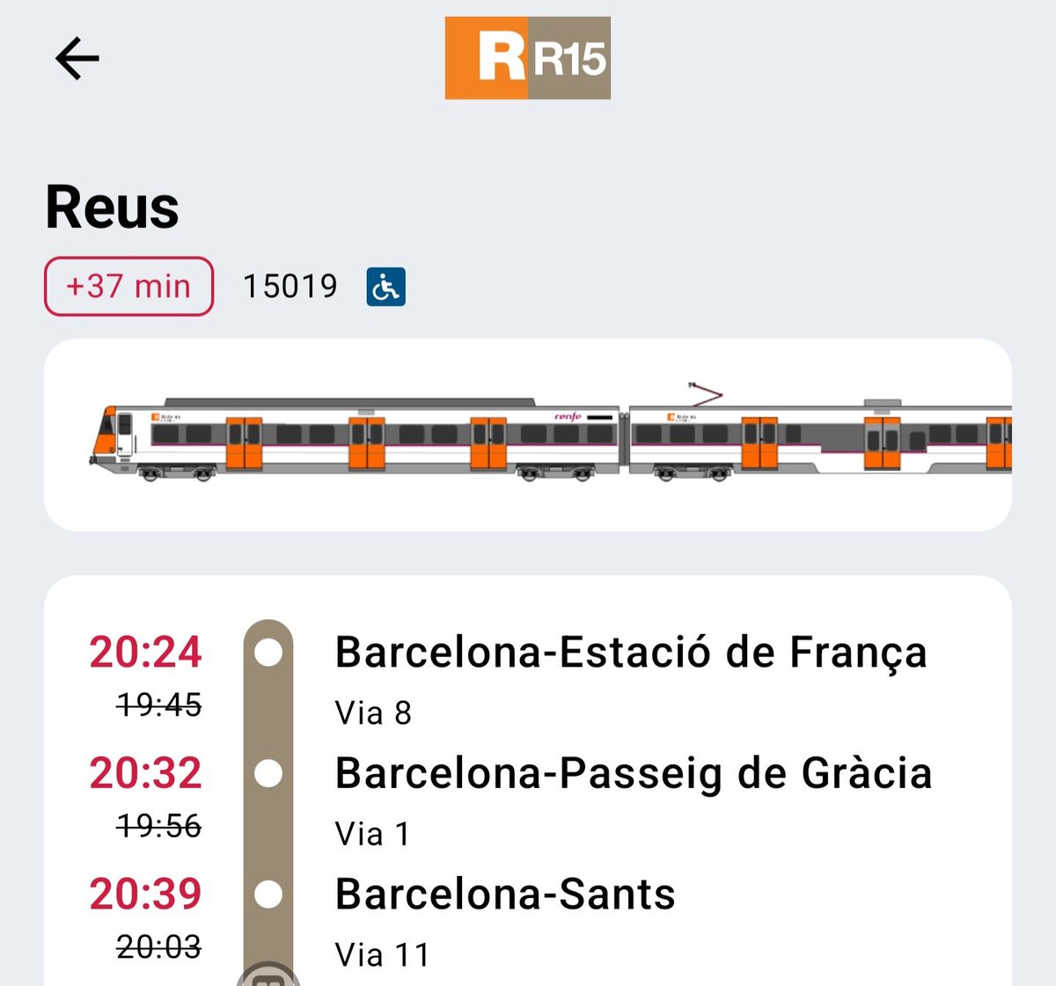This screenshot has width=1056, height=986.
Task: Open Barcelona-Passeig de Gràcia station
Action: [634, 773]
